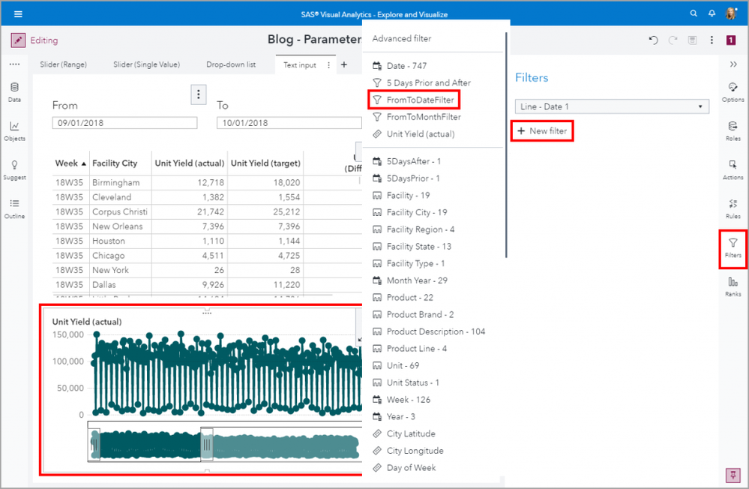Expand the Line - Date 1 dropdown
This screenshot has height=489, width=749.
612,107
